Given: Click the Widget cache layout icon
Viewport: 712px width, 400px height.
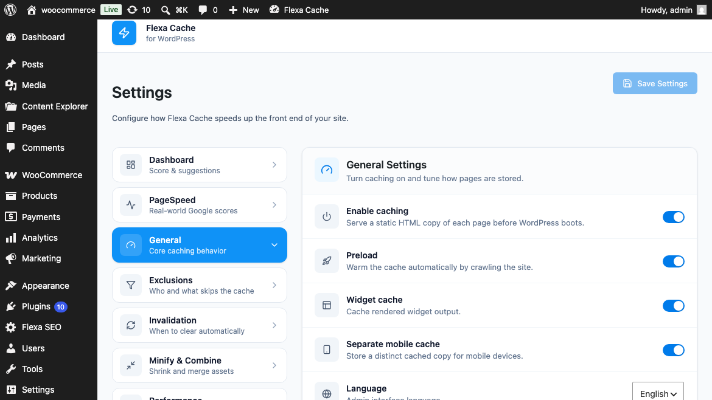Looking at the screenshot, I should pyautogui.click(x=326, y=305).
